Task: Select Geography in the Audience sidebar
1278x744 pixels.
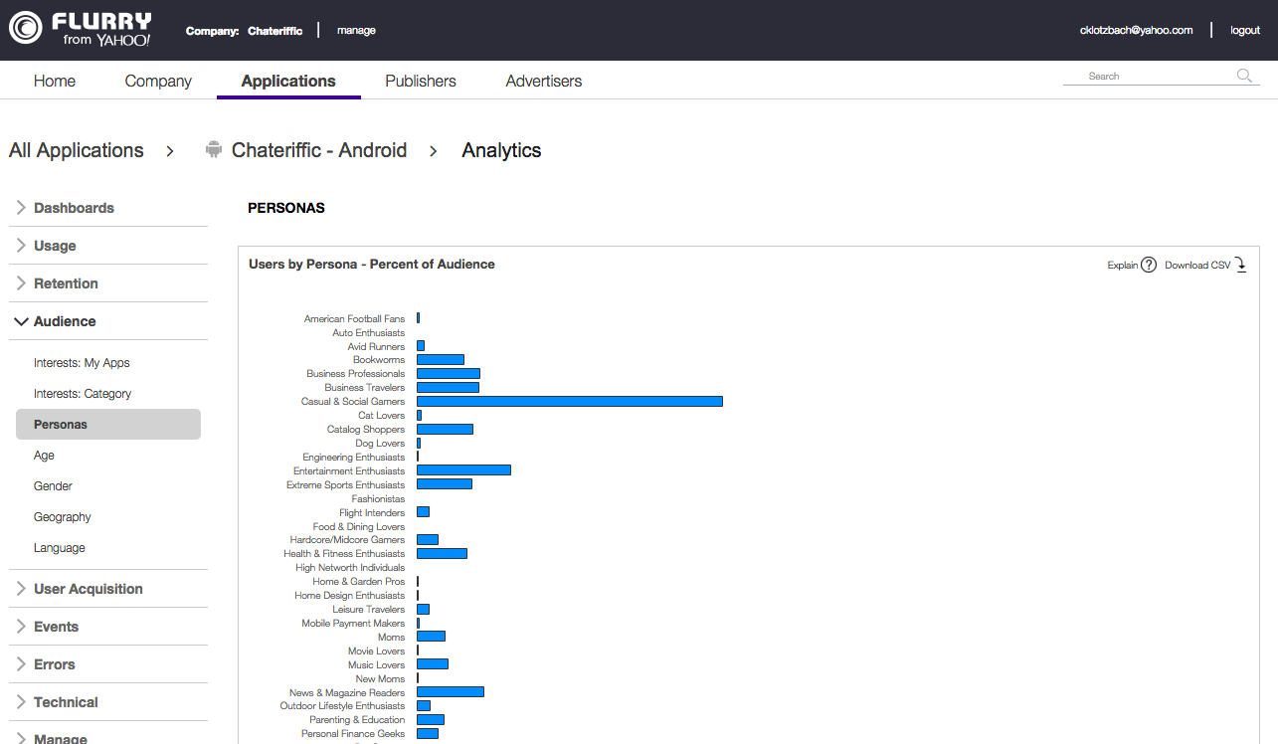Action: (x=62, y=516)
